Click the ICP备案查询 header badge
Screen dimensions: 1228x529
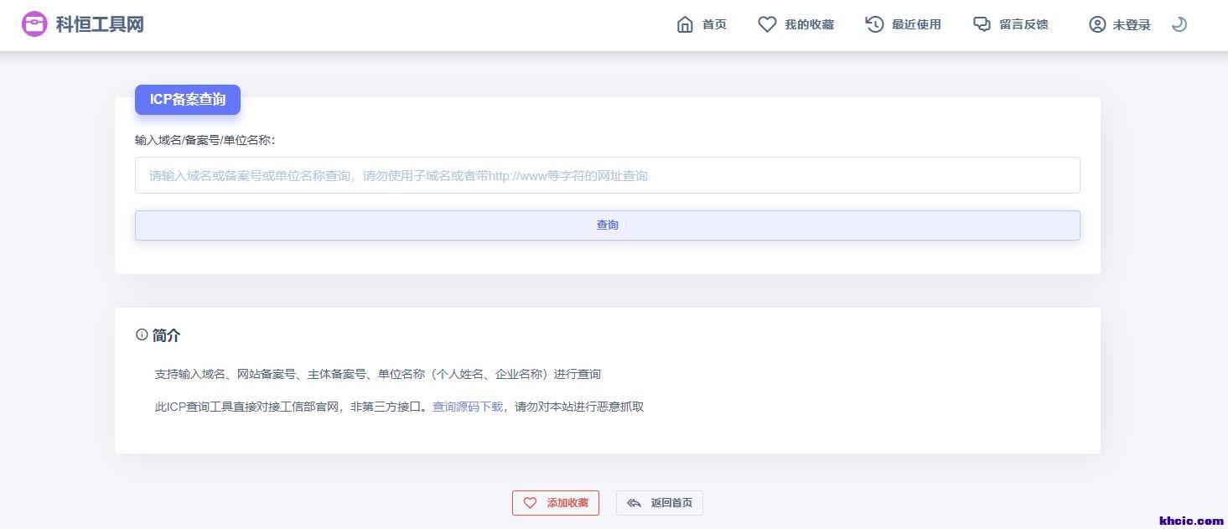pyautogui.click(x=188, y=100)
